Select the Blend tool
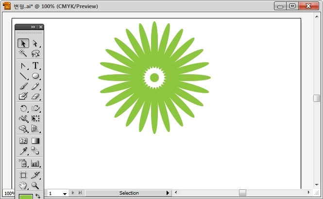The image size is (323, 199). (x=35, y=151)
